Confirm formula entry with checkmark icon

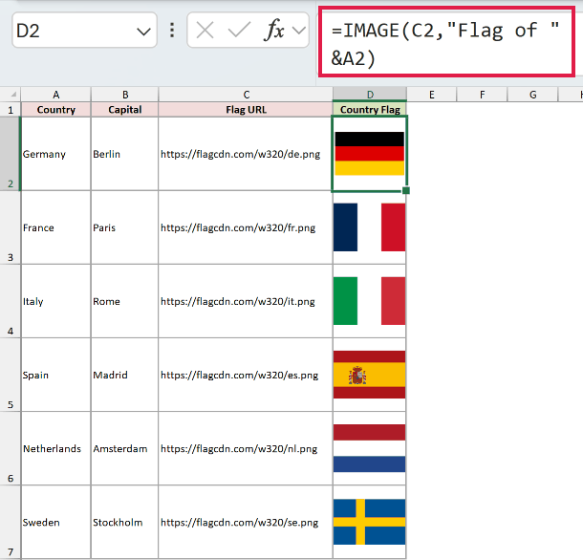coord(239,31)
